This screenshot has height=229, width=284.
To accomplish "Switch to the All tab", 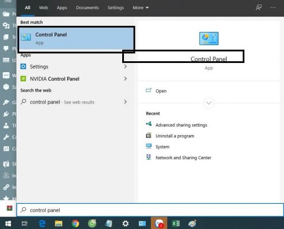I will click(28, 7).
